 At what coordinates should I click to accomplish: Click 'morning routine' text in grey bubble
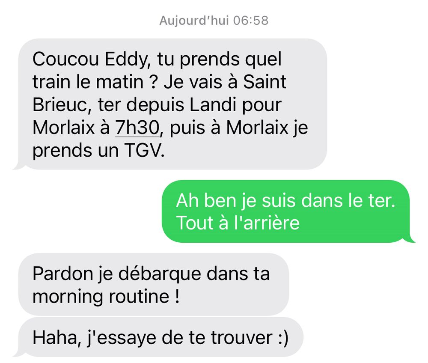(101, 296)
